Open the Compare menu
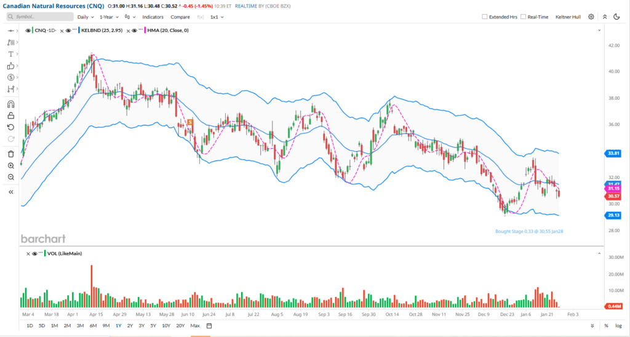Screen dimensions: 630x337 click(x=180, y=17)
